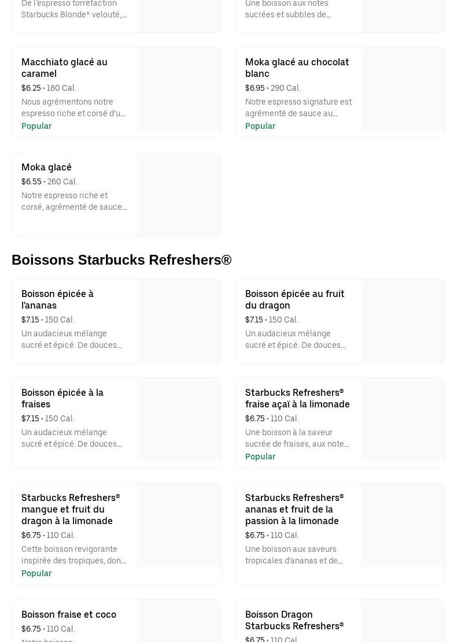Click the Boisson épicée à l'ananas thumbnail
Screen dimensions: 465x642
pos(179,321)
